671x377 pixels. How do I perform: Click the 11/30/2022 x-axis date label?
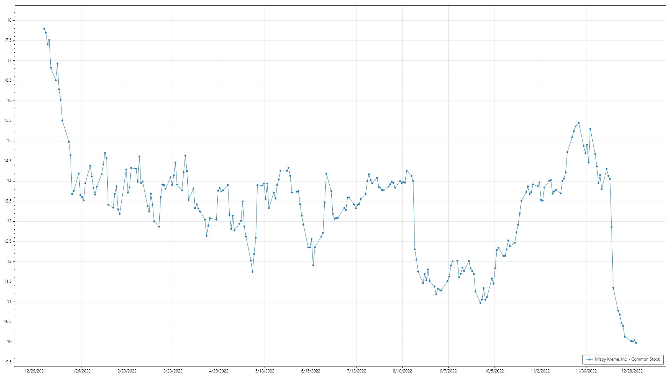[586, 371]
